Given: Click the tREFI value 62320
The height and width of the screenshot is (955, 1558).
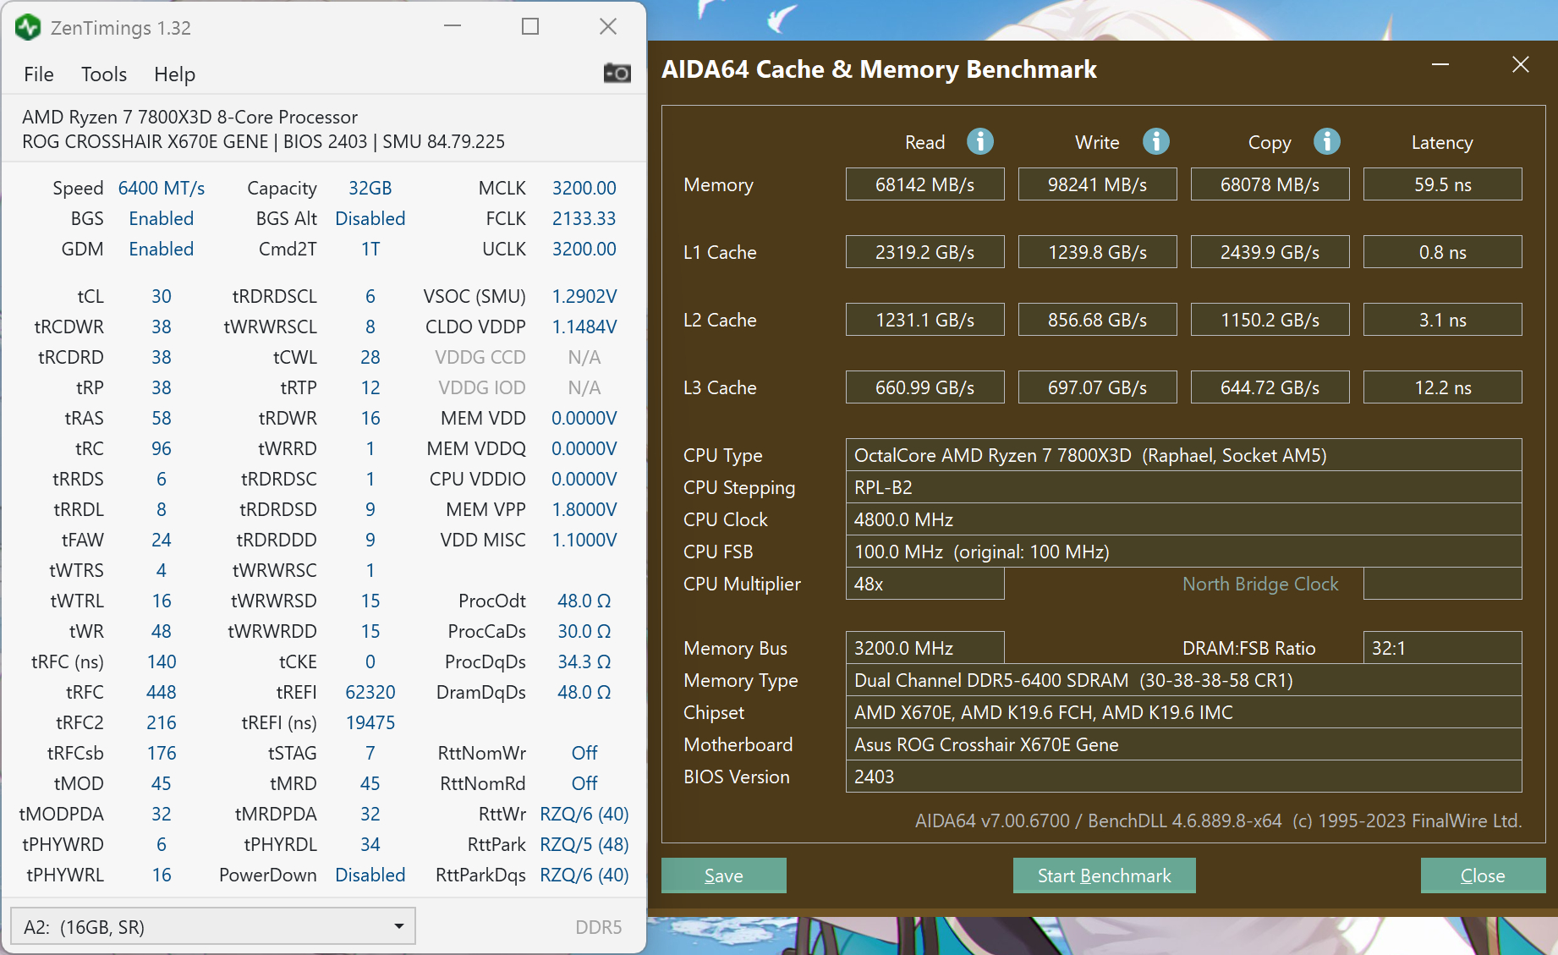Looking at the screenshot, I should [370, 692].
